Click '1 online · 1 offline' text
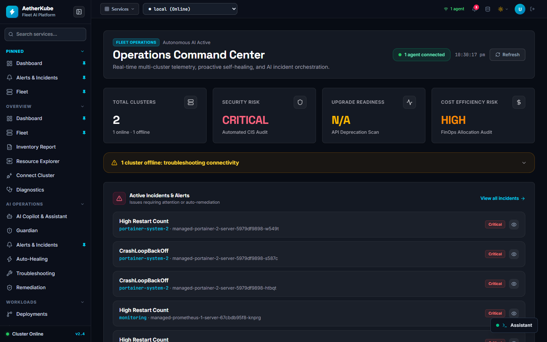 pos(131,132)
